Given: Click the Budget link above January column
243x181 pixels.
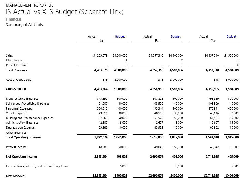Looking at the screenshot, I should point(120,36).
